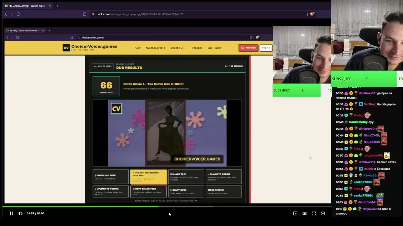Screen dimensions: 403x226
Task: Open picture-in-picture mode in Kick player
Action: pos(295,213)
